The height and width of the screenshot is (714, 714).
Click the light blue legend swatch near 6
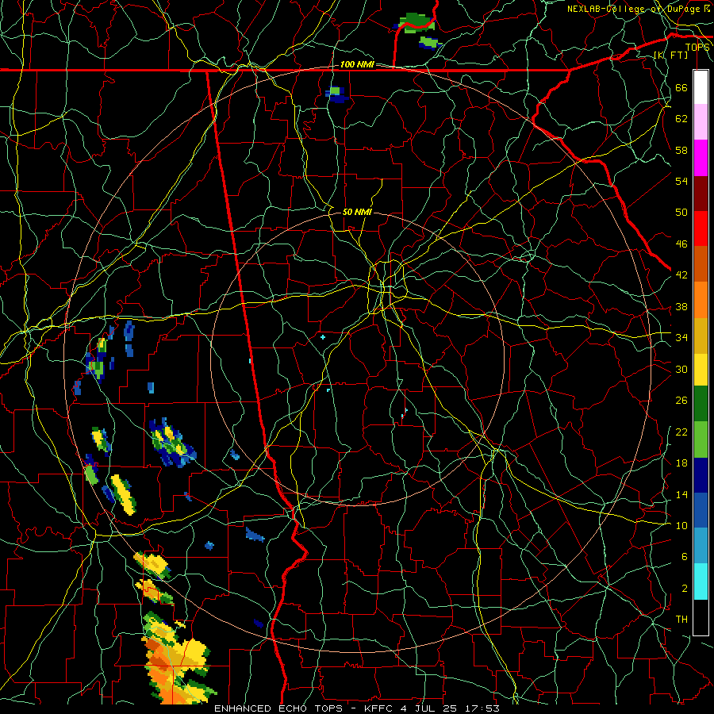coord(701,546)
